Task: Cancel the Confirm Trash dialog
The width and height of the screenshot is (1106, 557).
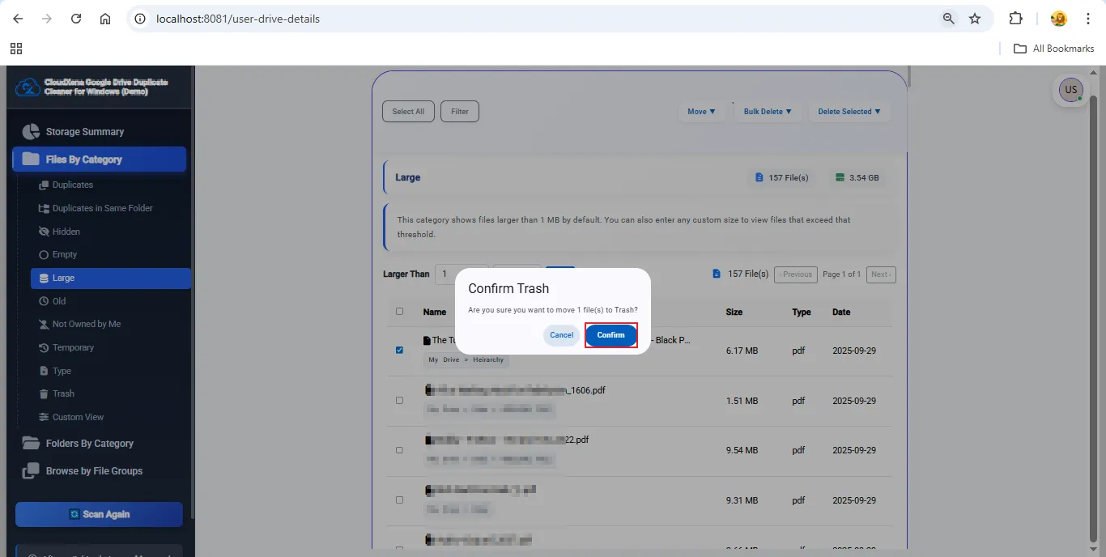Action: [x=561, y=335]
